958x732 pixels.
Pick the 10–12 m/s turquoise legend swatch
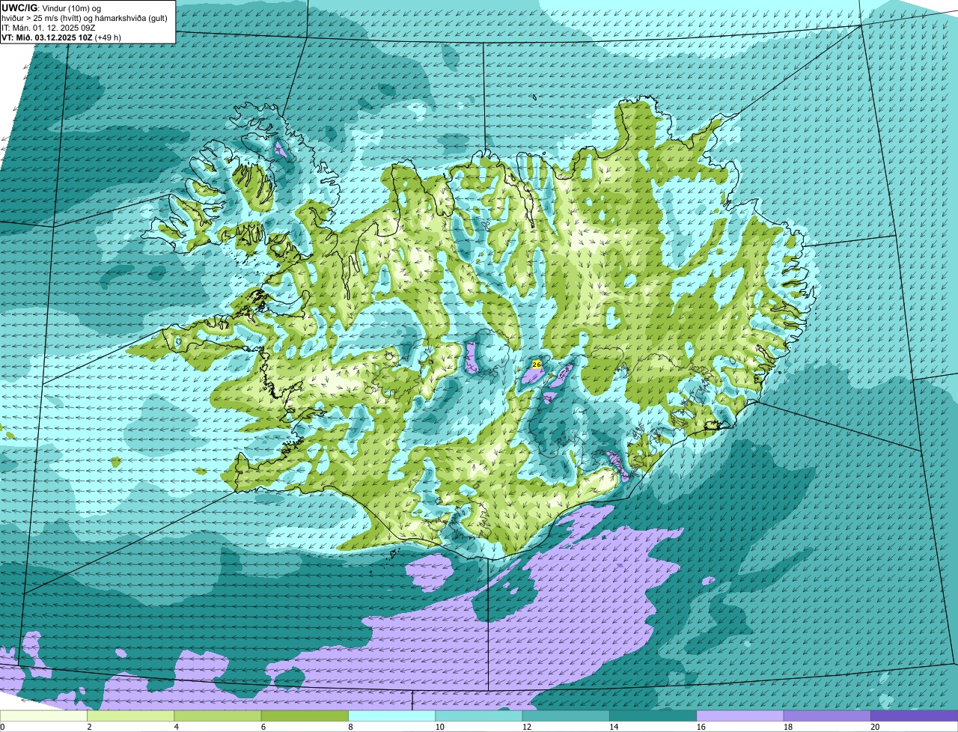(x=479, y=716)
